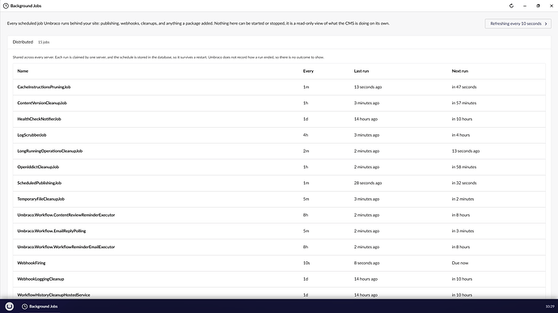
Task: Maximize the Background Jobs window
Action: click(538, 6)
